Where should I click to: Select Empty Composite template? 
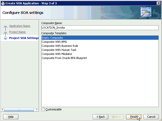pyautogui.click(x=100, y=38)
